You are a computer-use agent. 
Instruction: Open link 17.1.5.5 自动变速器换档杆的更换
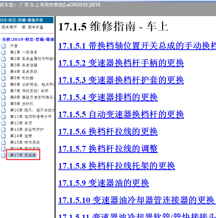[121, 114]
